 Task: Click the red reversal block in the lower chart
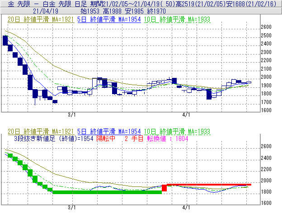tap(164, 188)
